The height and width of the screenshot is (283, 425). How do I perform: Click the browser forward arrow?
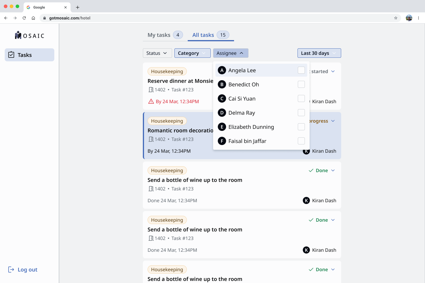[15, 18]
